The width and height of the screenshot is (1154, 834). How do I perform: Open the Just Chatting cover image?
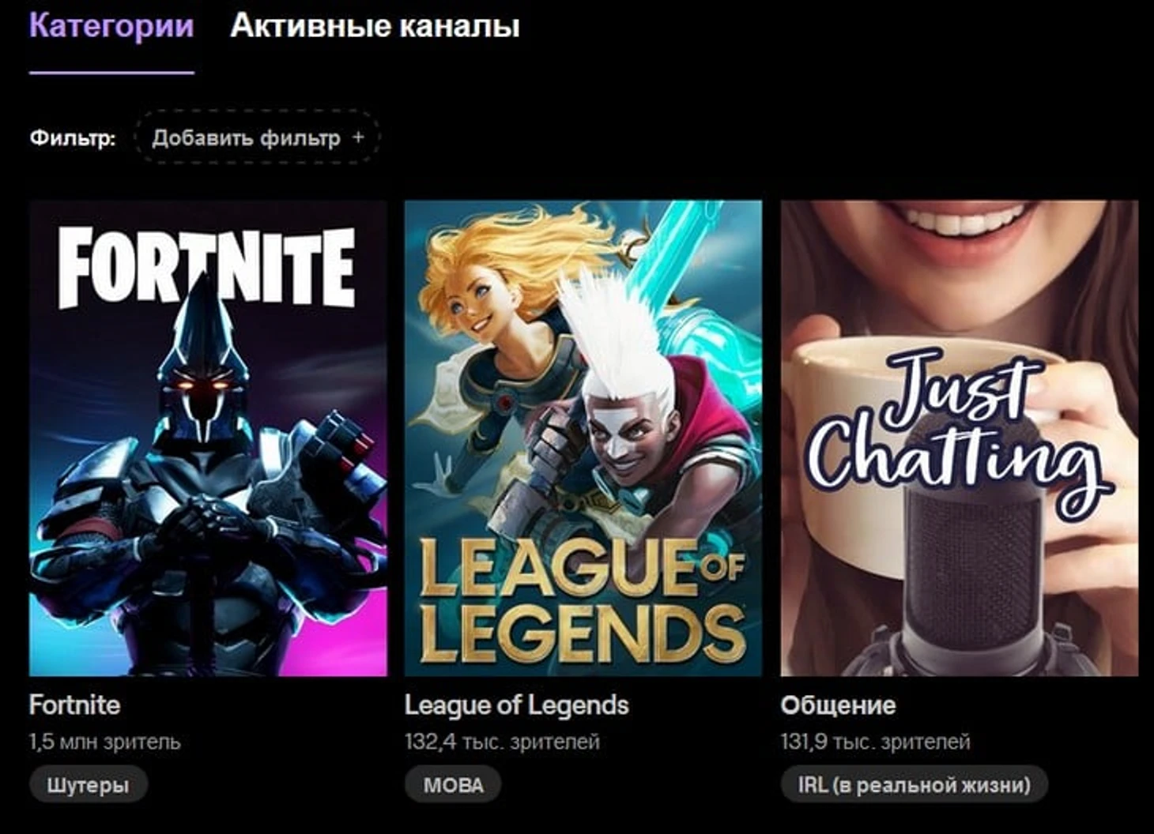click(960, 438)
